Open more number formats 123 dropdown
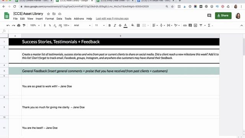 pos(66,25)
